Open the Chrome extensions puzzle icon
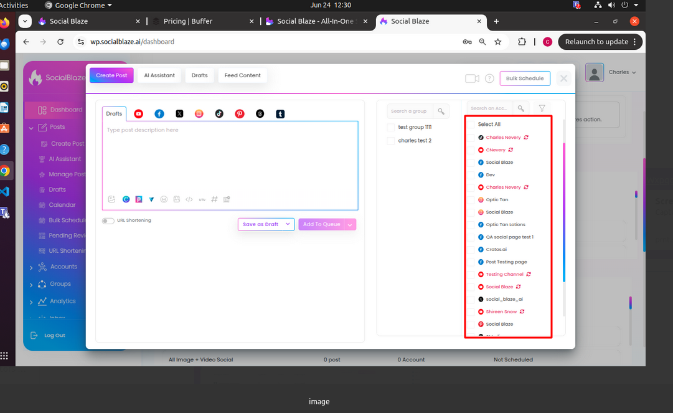Viewport: 673px width, 413px height. [x=522, y=42]
